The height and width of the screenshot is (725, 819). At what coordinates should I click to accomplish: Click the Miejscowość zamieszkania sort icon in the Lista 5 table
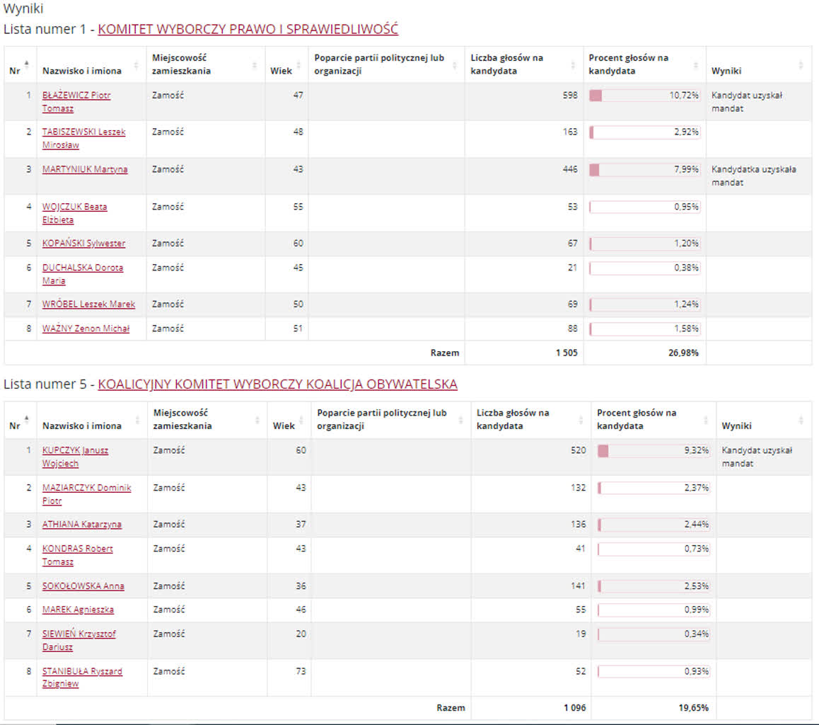(260, 419)
